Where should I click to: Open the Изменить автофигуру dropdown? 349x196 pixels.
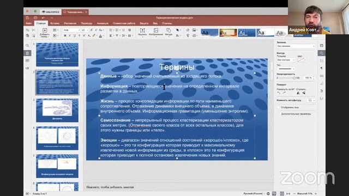[x=311, y=100]
